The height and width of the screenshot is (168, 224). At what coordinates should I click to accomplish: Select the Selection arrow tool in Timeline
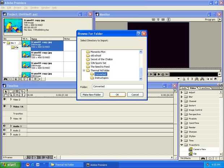click(x=6, y=91)
